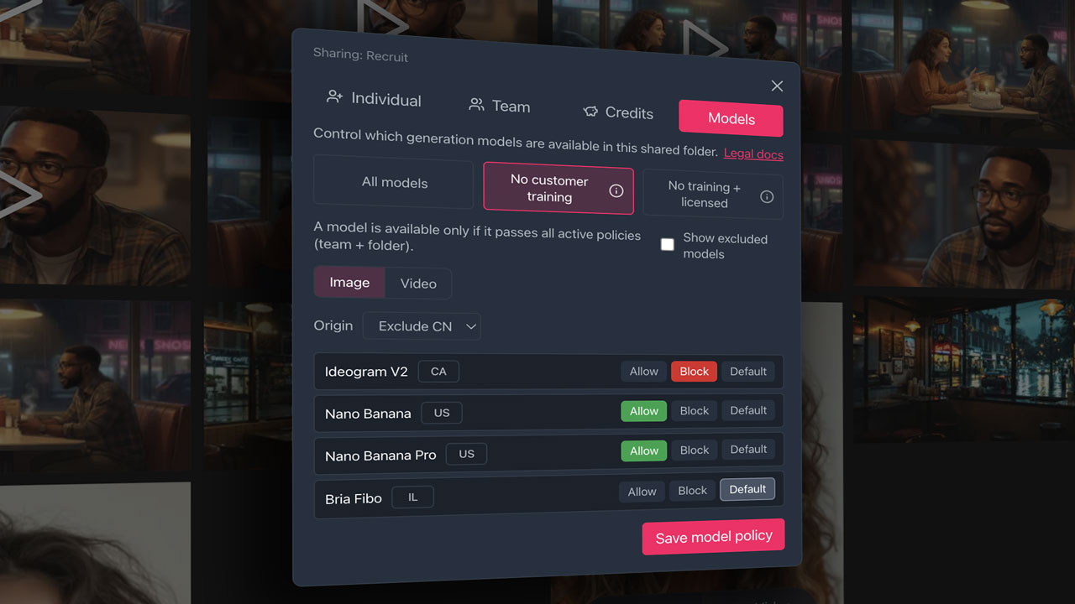Viewport: 1075px width, 604px height.
Task: Select the Models tab
Action: coord(731,118)
